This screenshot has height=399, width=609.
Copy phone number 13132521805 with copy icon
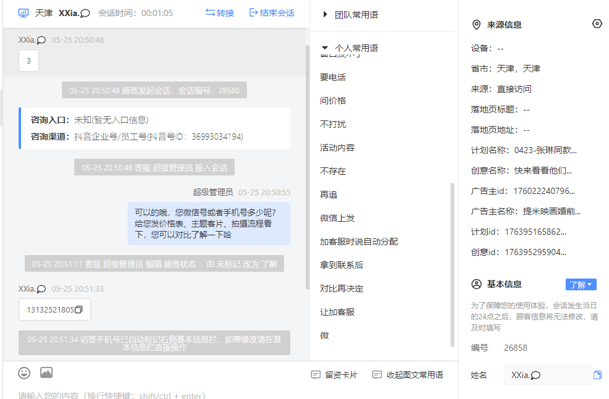79,309
